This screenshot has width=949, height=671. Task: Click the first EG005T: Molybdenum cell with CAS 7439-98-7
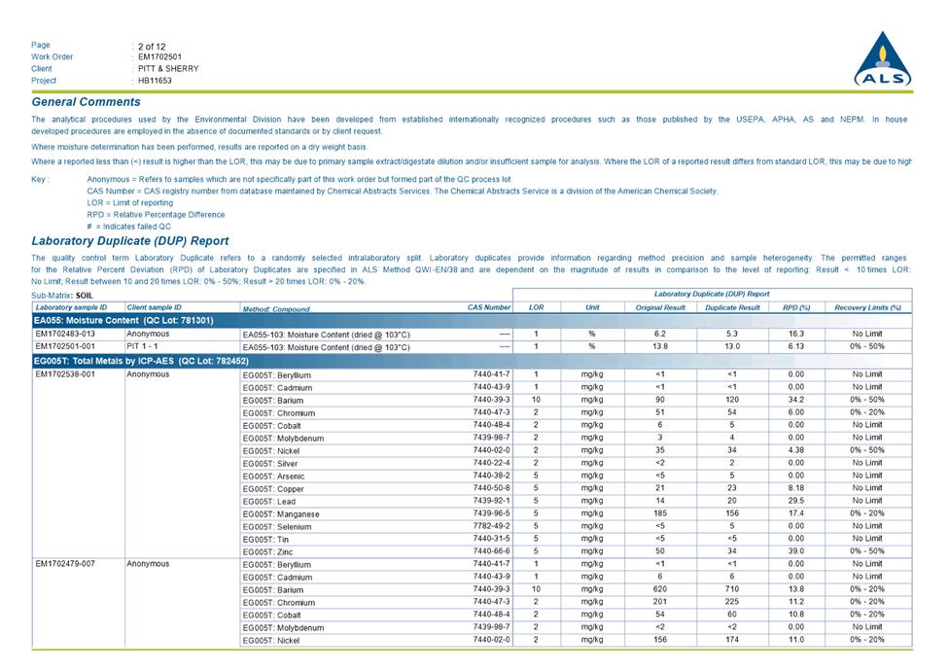pos(283,439)
